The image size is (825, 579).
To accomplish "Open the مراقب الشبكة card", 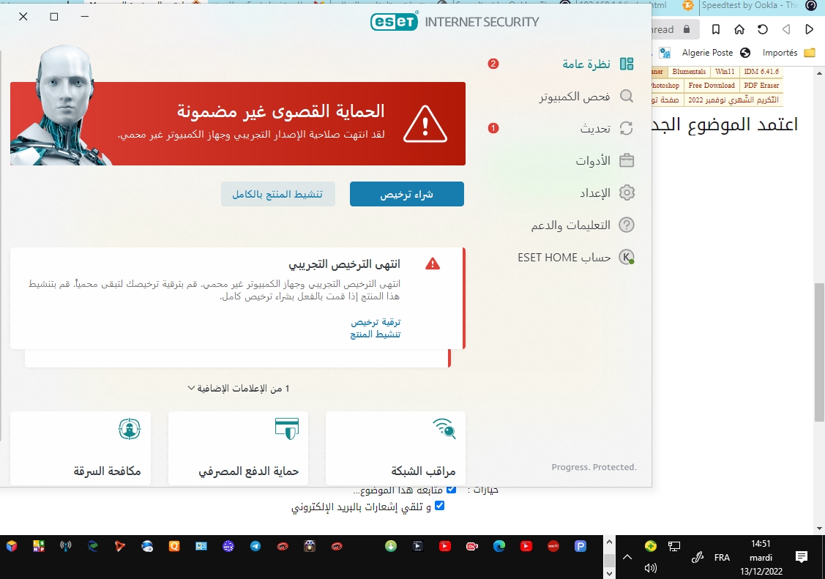I will coord(395,448).
